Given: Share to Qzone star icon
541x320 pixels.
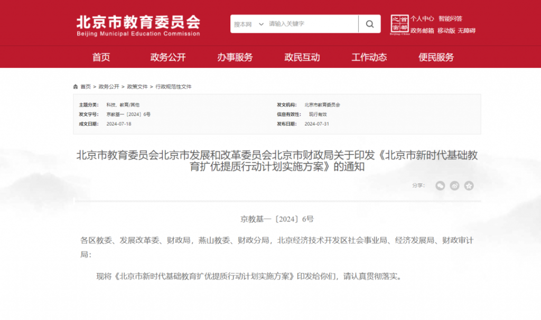Looking at the screenshot, I should (x=469, y=186).
